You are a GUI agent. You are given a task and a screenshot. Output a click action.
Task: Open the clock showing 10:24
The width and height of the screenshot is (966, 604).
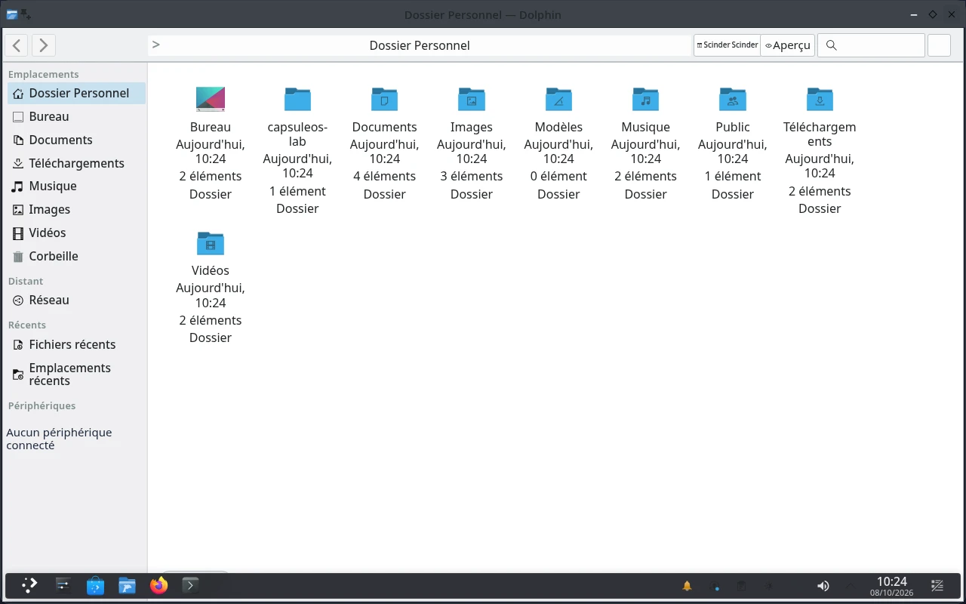pyautogui.click(x=892, y=586)
